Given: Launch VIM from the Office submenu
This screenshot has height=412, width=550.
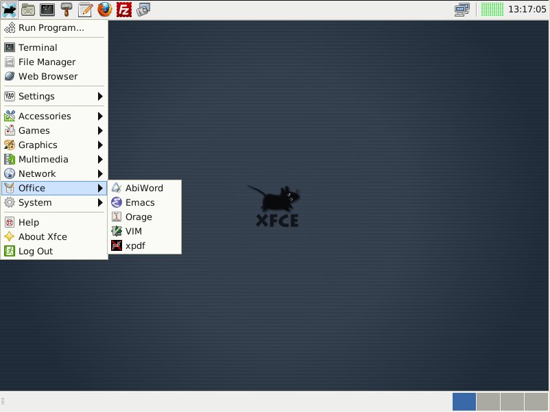Looking at the screenshot, I should click(145, 232).
